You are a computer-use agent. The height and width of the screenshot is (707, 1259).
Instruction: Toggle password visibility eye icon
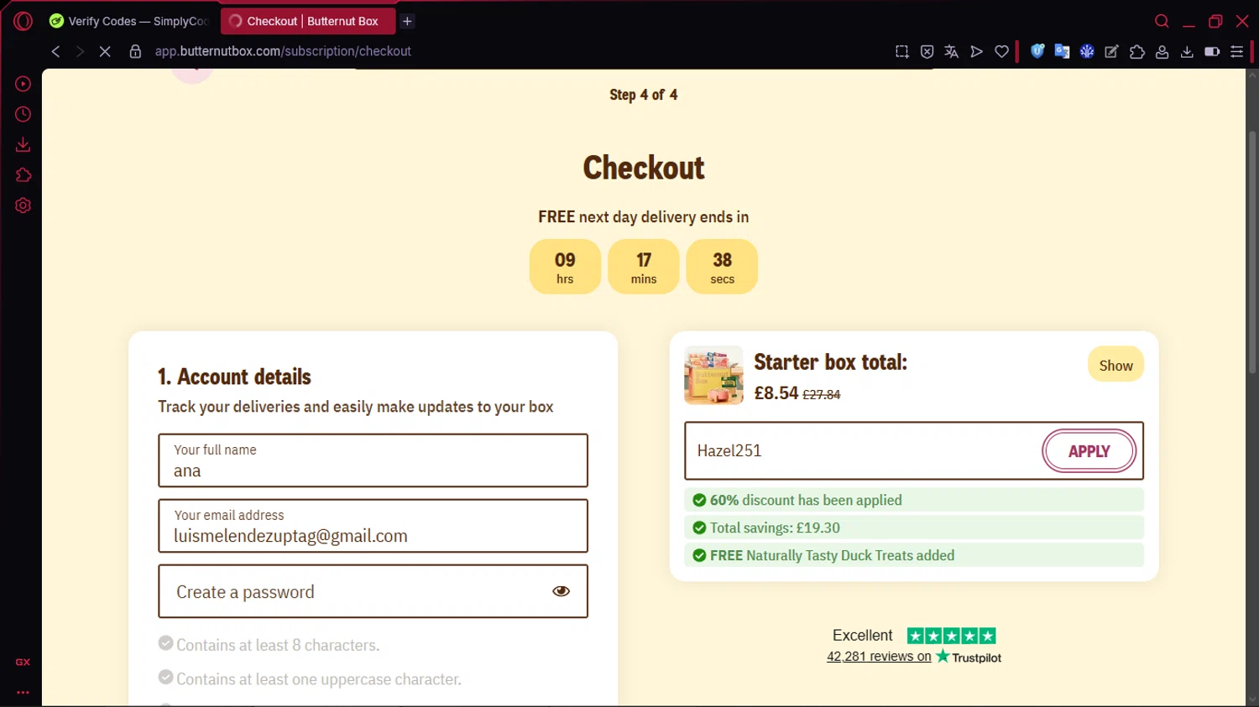tap(561, 591)
